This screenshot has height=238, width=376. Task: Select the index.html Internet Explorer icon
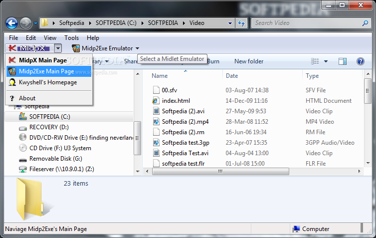(x=156, y=100)
